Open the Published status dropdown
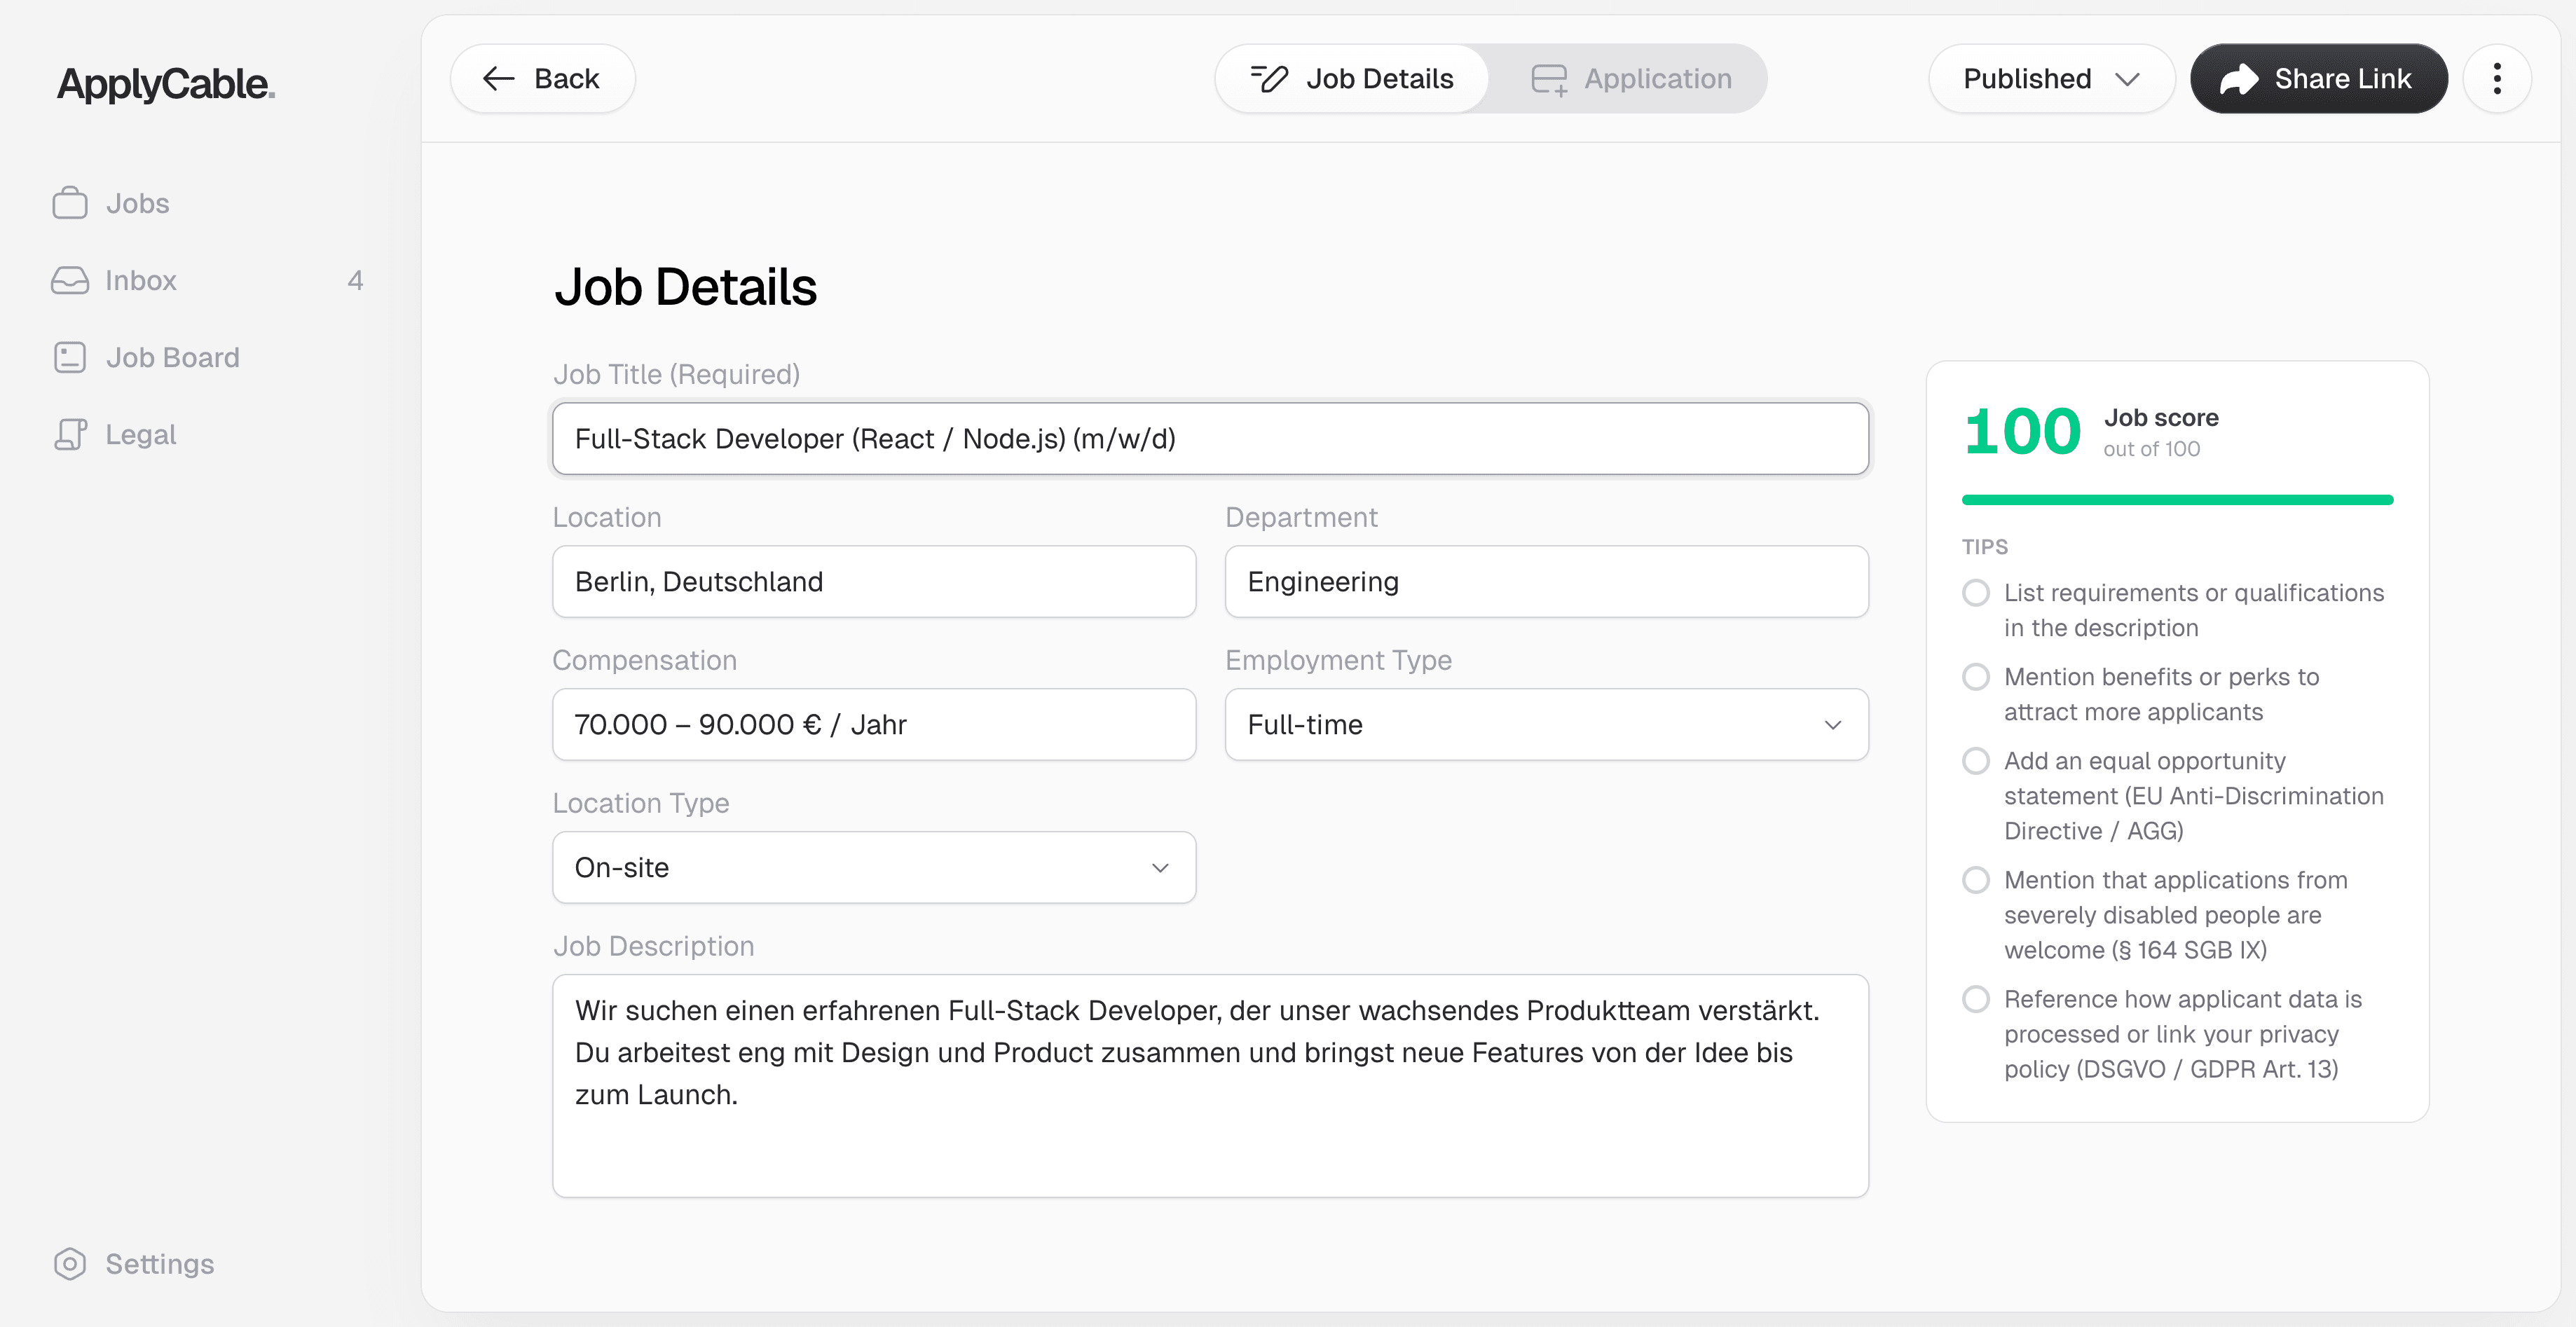2576x1327 pixels. click(2051, 78)
